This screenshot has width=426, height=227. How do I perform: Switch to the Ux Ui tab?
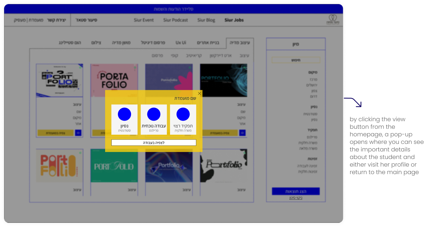pos(181,43)
